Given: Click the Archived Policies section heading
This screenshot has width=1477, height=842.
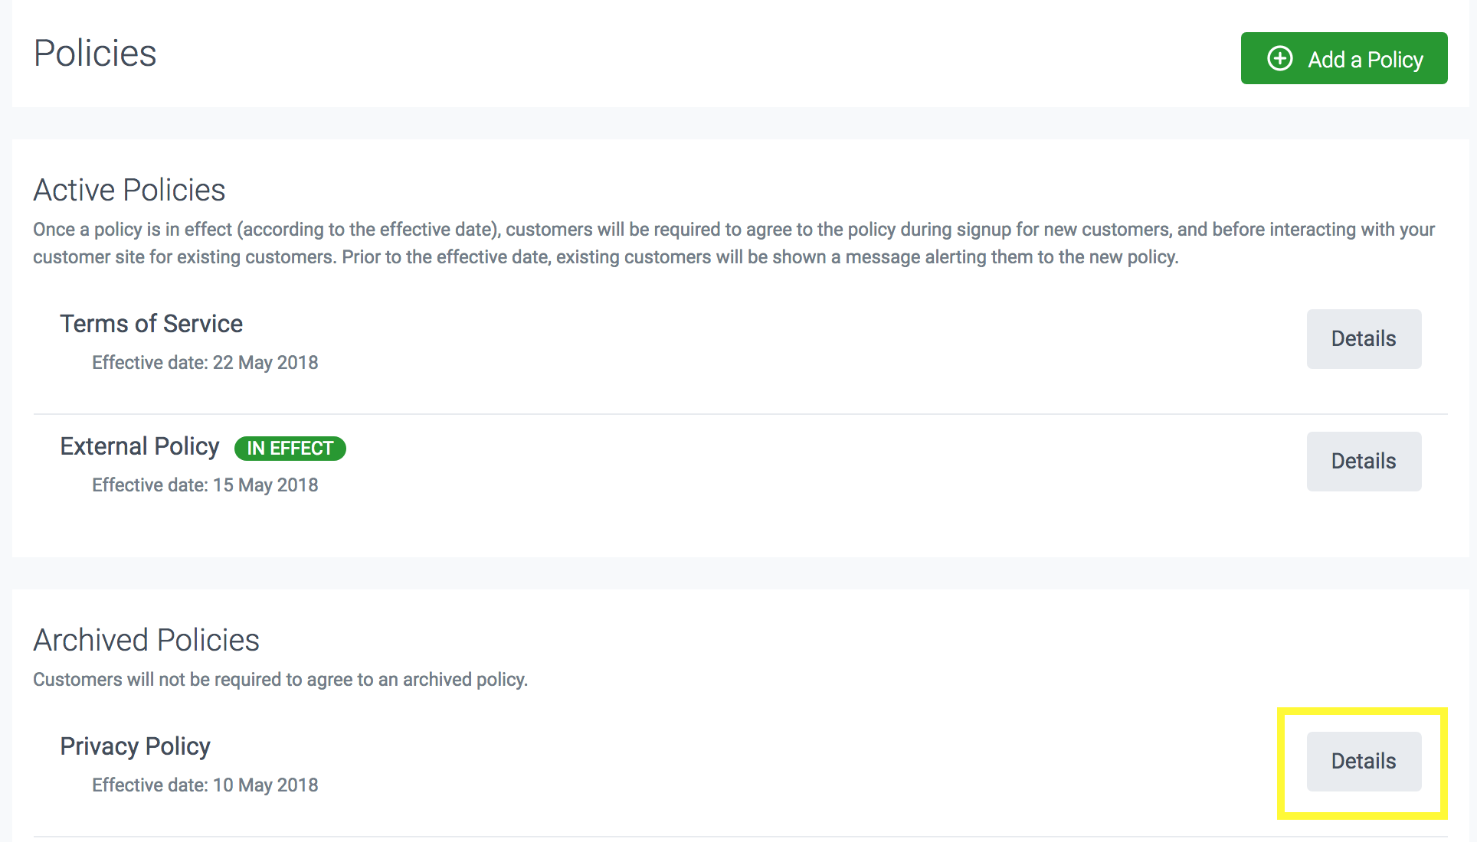Looking at the screenshot, I should click(146, 640).
